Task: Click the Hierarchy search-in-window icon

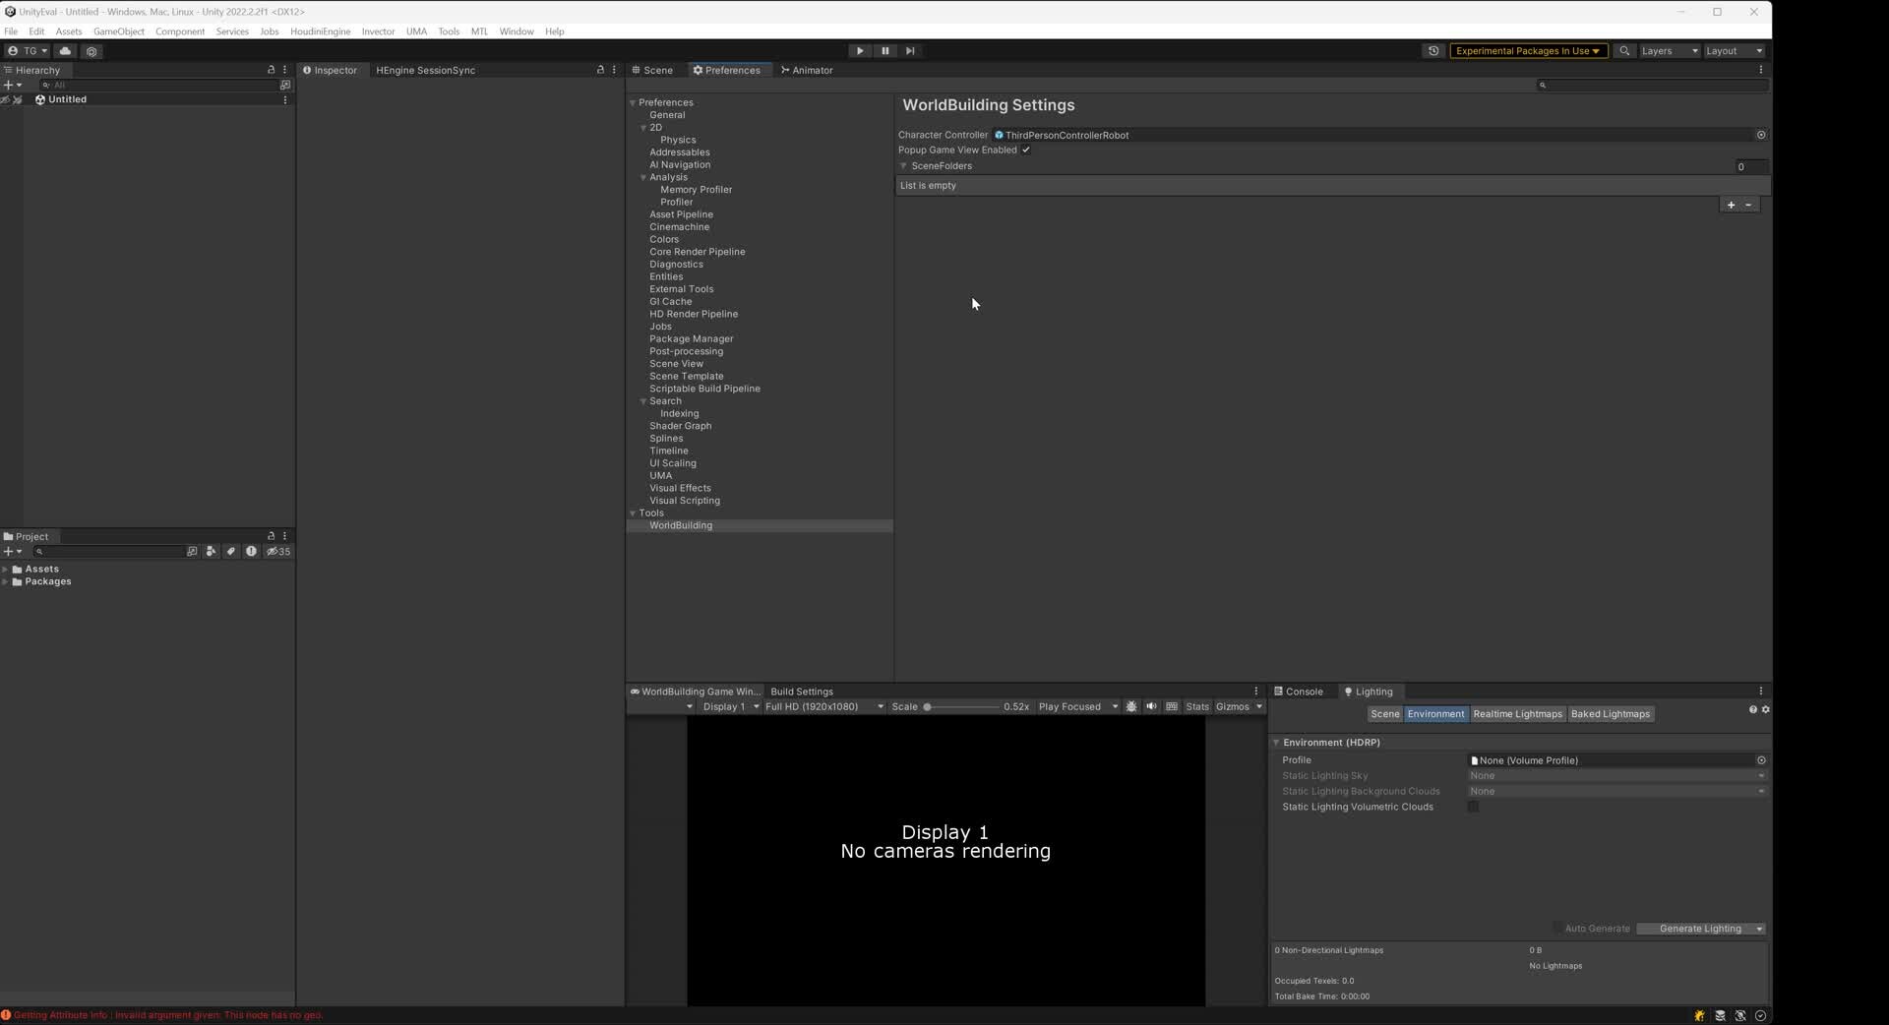Action: click(x=285, y=85)
